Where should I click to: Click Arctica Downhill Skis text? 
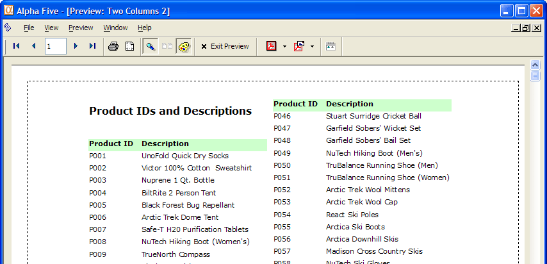pyautogui.click(x=362, y=239)
